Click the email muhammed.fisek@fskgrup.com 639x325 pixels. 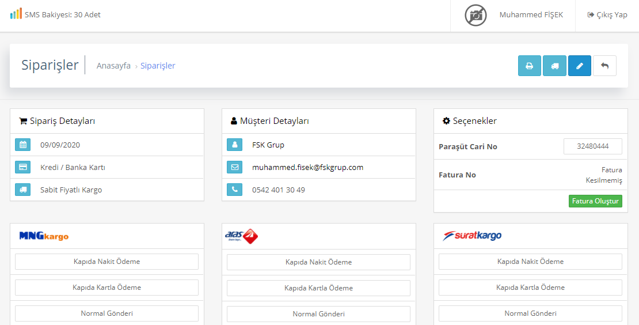point(307,167)
